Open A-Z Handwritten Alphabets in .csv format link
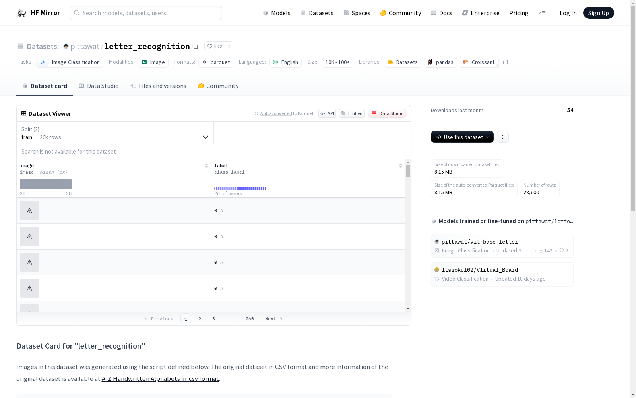This screenshot has width=636, height=398. (160, 378)
